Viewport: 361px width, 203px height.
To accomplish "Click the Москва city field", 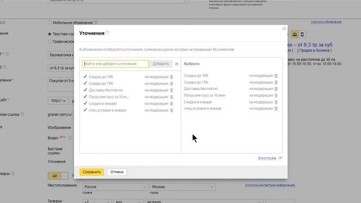I will tap(183, 187).
